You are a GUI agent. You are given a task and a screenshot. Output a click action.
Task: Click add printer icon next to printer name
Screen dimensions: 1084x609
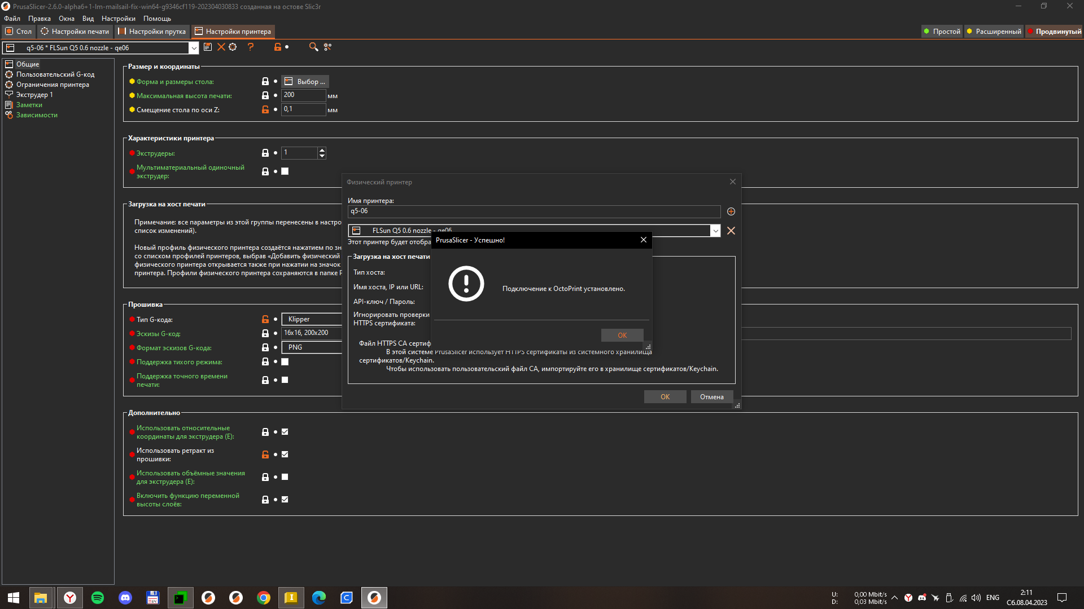coord(731,211)
